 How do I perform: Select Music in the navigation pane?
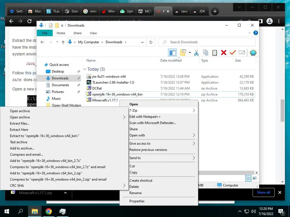56,99
